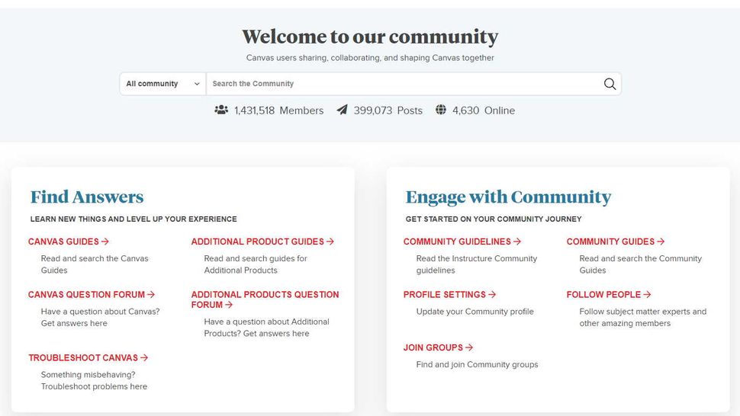Click the 399,073 Posts count
The image size is (740, 416).
(x=388, y=110)
